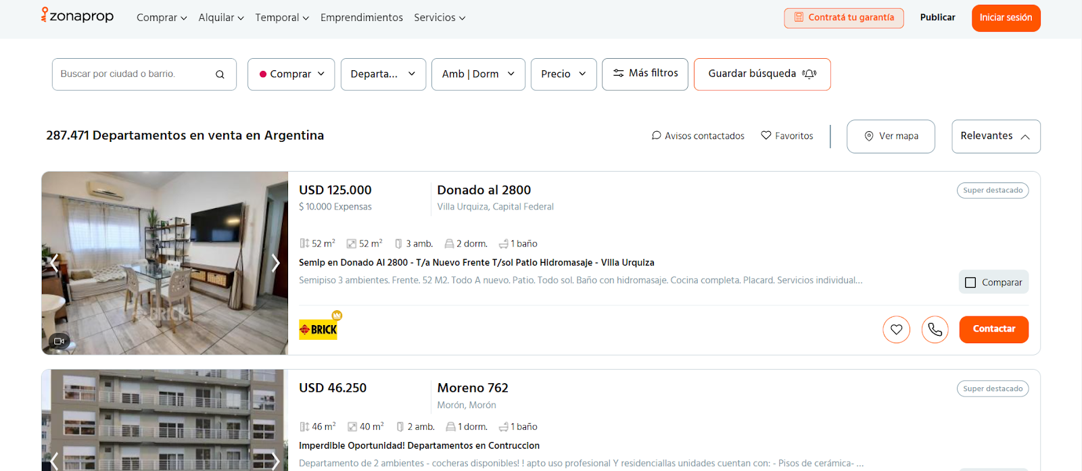The image size is (1082, 471).
Task: Click the BRICK agency logo
Action: pyautogui.click(x=319, y=329)
